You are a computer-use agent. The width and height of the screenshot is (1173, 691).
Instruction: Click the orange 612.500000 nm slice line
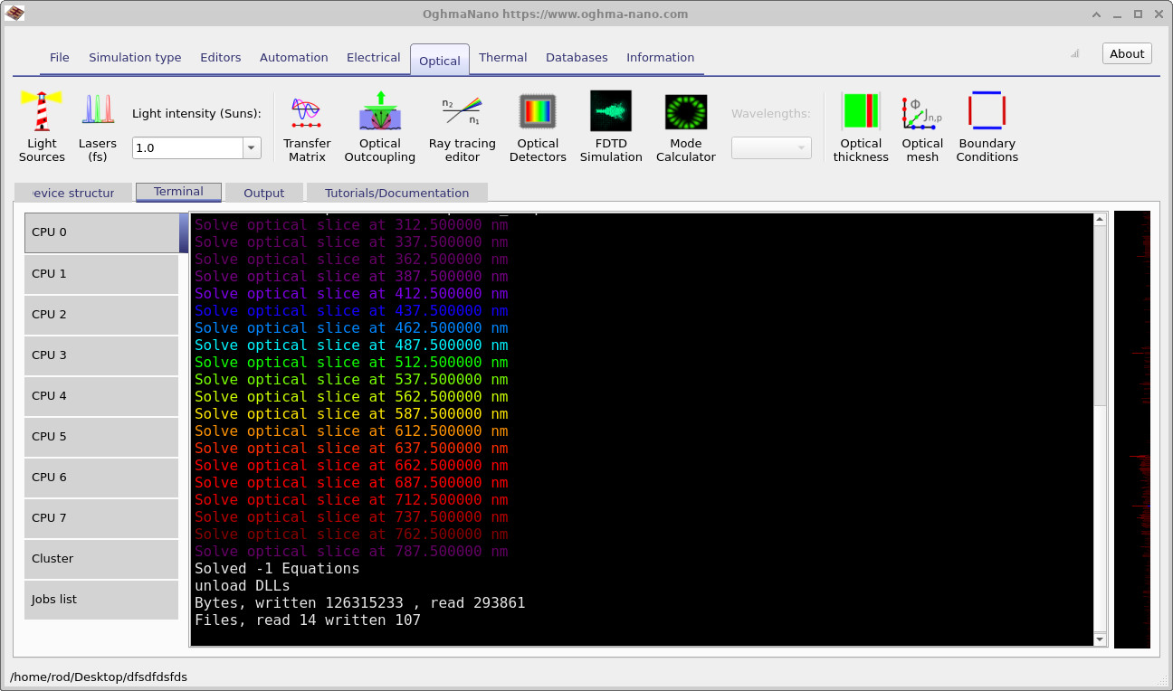click(x=351, y=431)
